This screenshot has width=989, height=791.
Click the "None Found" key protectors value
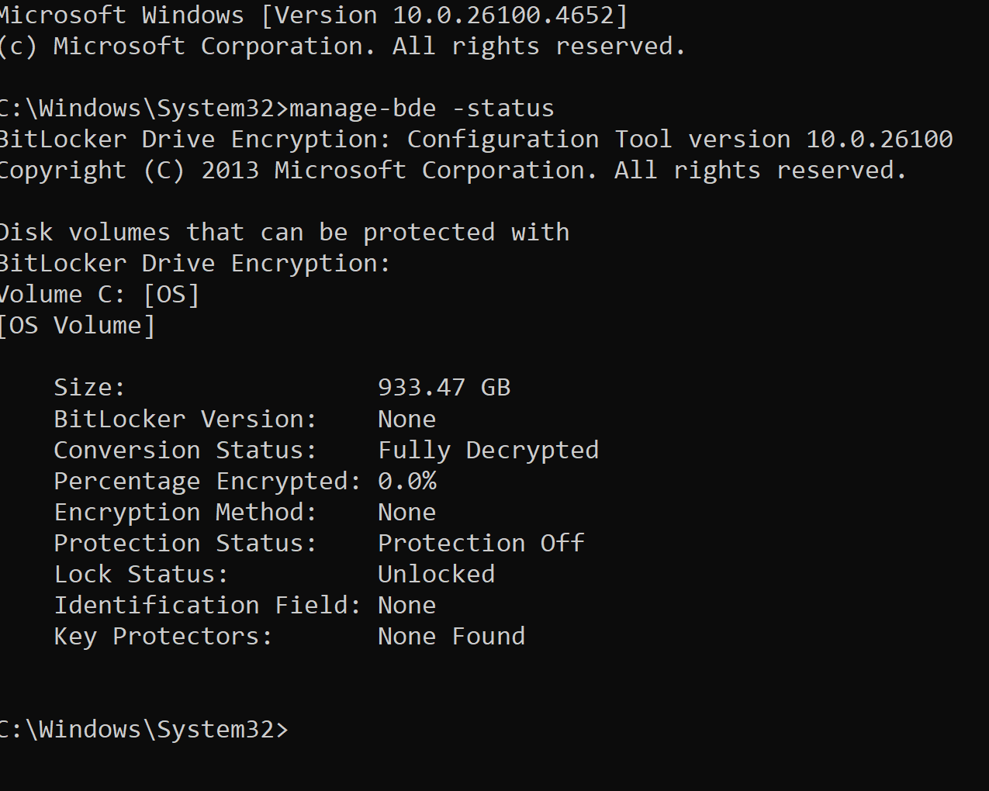pyautogui.click(x=451, y=636)
